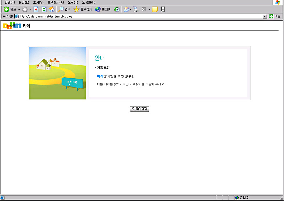Refresh the page using green arrows icon
The width and height of the screenshot is (284, 201).
click(x=44, y=10)
